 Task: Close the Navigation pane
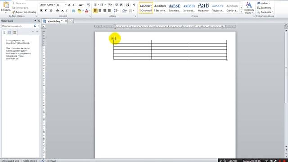39,21
